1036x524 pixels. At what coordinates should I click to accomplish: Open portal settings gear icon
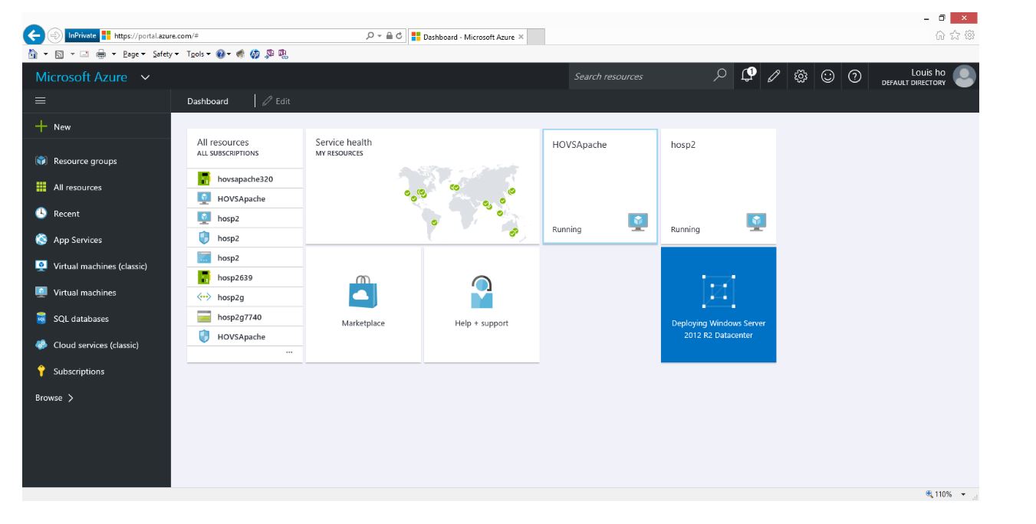click(801, 76)
